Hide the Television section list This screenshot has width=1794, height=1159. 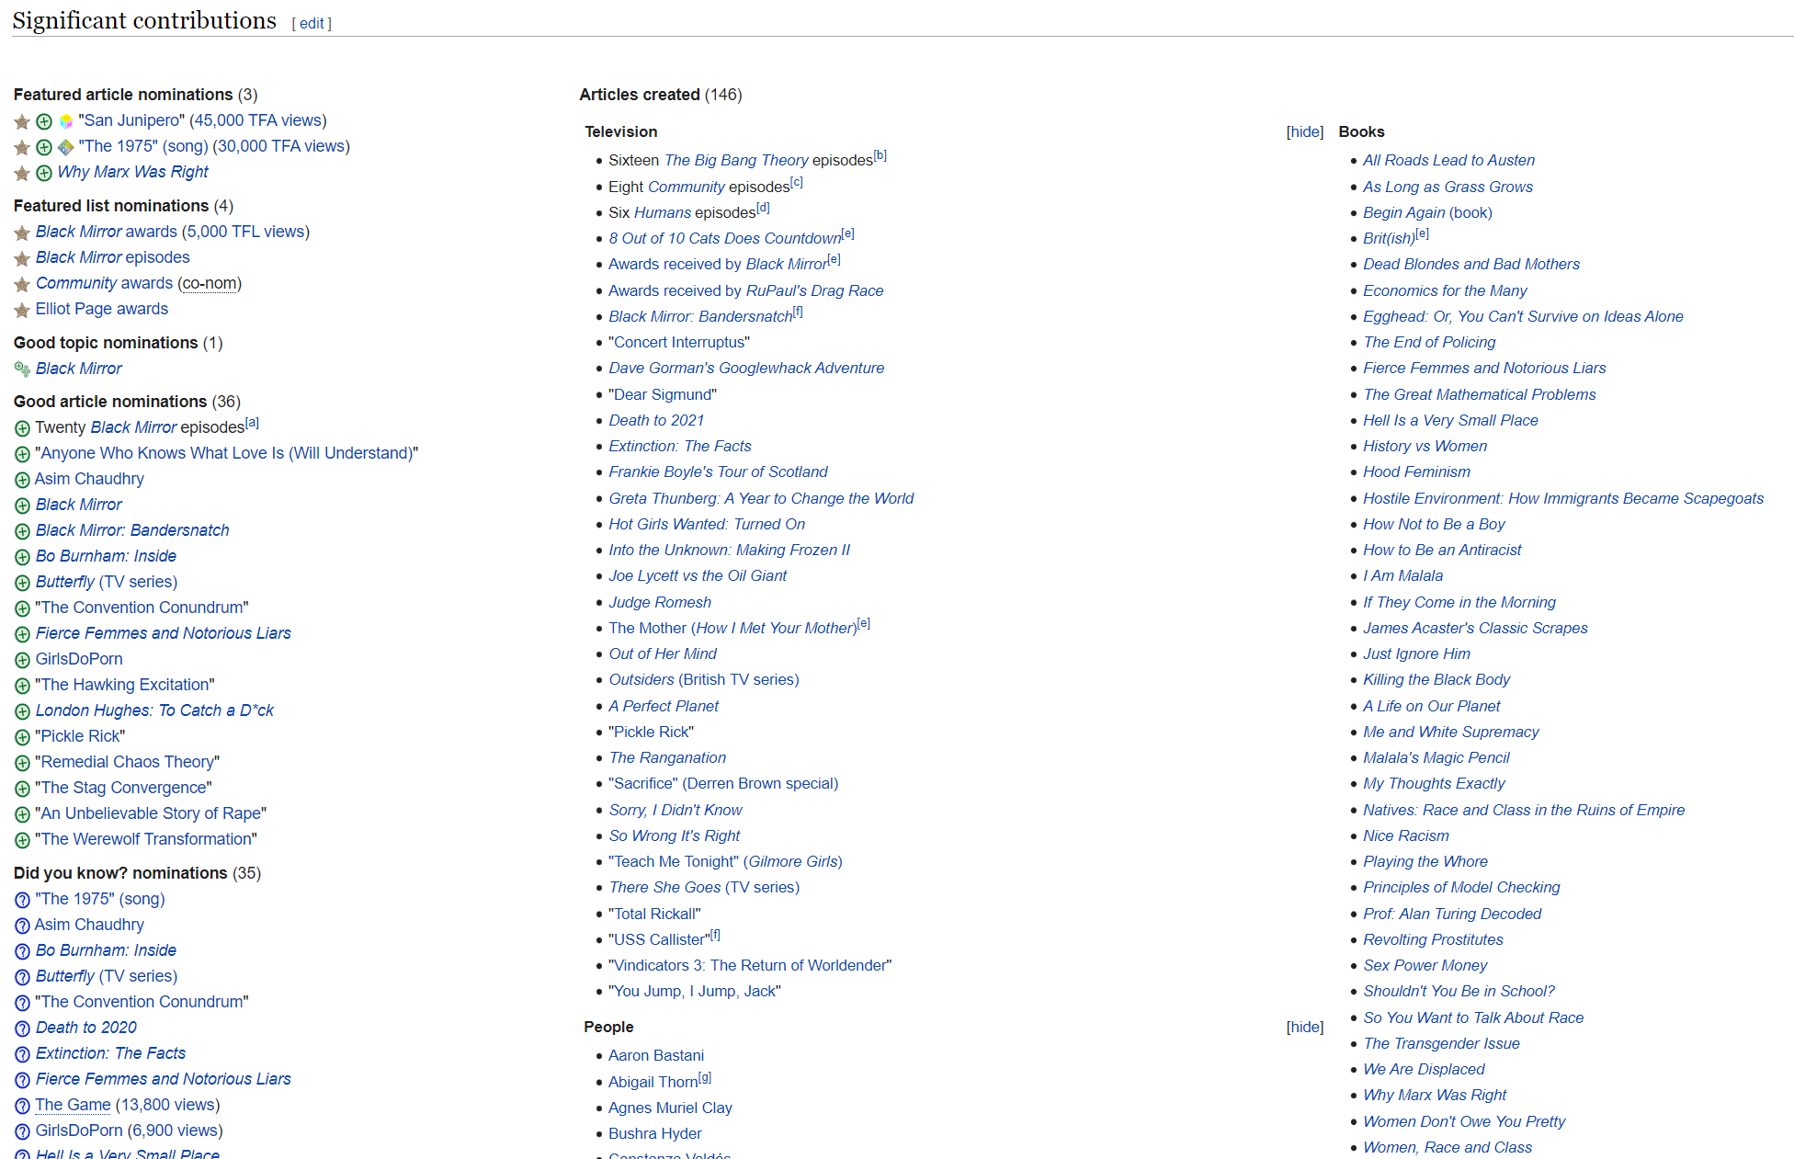coord(1304,131)
